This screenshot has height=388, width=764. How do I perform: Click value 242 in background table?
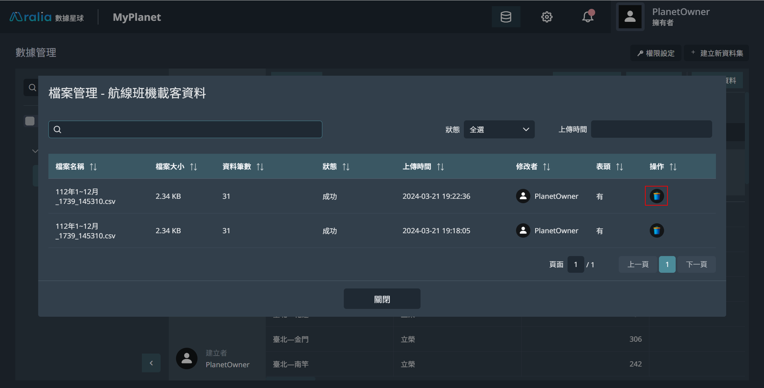coord(635,364)
